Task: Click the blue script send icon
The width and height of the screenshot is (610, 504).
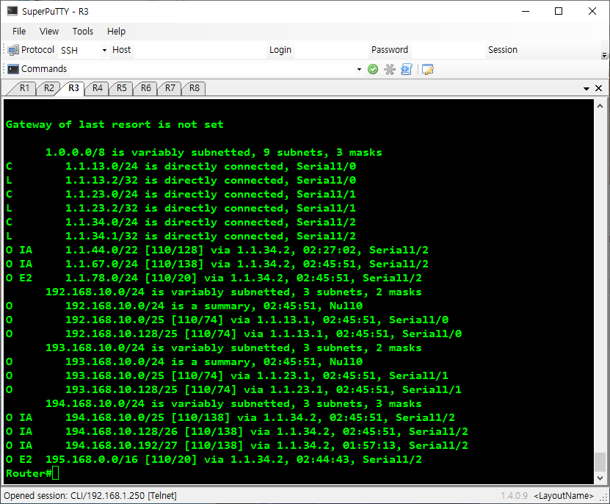Action: tap(406, 69)
